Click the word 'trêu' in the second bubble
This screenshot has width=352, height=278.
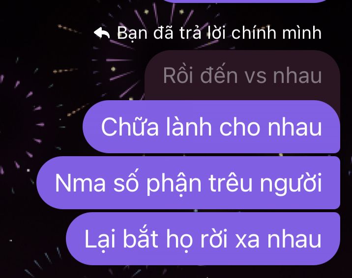click(231, 183)
